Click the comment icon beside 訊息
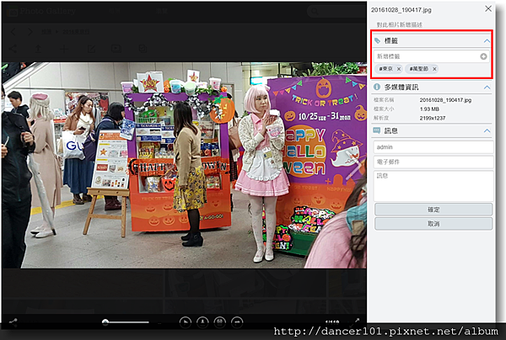The height and width of the screenshot is (340, 506). (377, 130)
